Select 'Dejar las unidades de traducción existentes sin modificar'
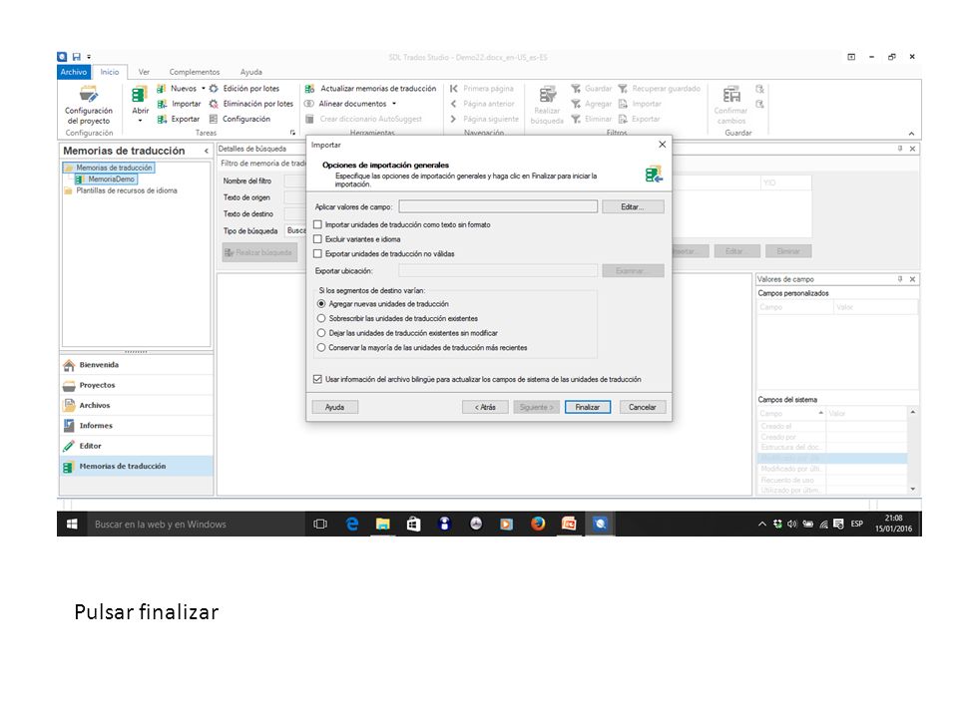The height and width of the screenshot is (718, 958). click(x=321, y=333)
